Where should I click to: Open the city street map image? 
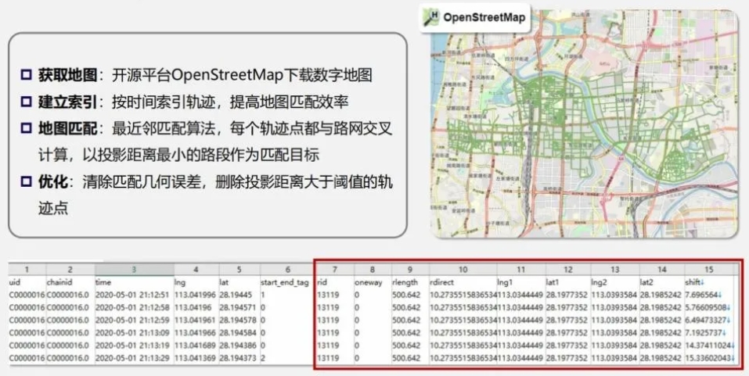click(584, 124)
